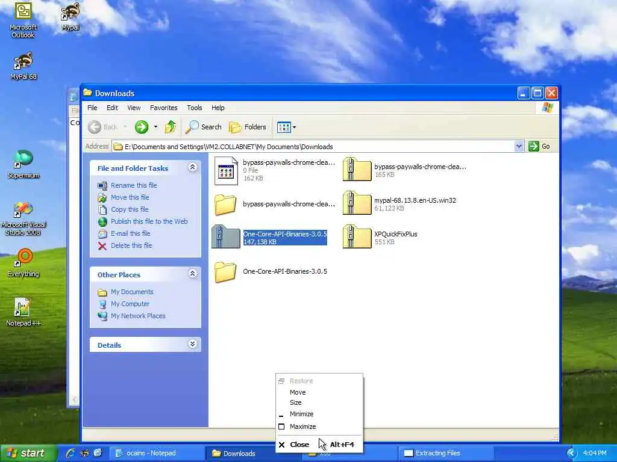
Task: Switch to Extracting Files taskbar button
Action: pos(446,454)
